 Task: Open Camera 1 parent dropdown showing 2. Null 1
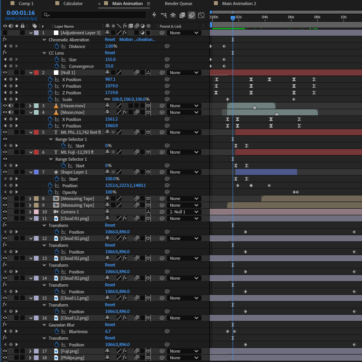pyautogui.click(x=184, y=212)
